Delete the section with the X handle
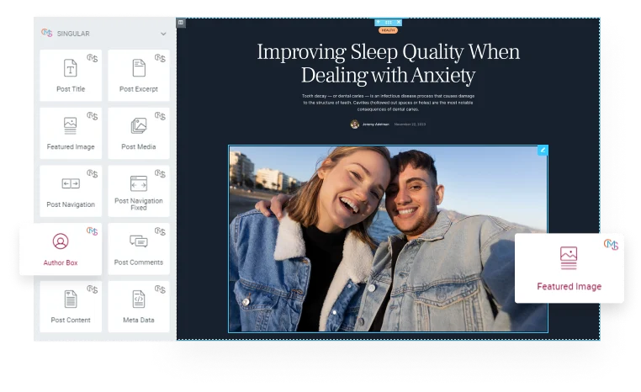641x392 pixels. tap(399, 22)
